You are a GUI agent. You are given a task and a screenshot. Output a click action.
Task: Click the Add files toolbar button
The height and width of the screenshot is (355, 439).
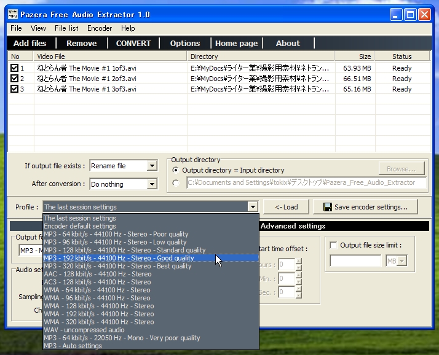click(x=30, y=44)
